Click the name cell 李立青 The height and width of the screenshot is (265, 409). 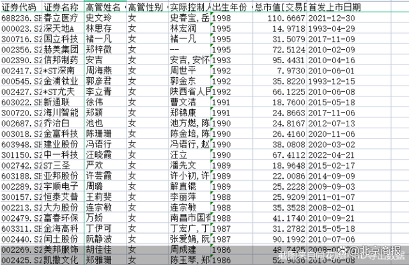(x=105, y=92)
